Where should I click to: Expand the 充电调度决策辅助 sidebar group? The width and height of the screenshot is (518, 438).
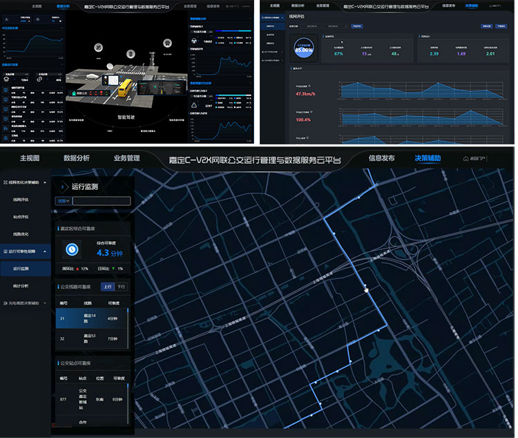tap(46, 303)
